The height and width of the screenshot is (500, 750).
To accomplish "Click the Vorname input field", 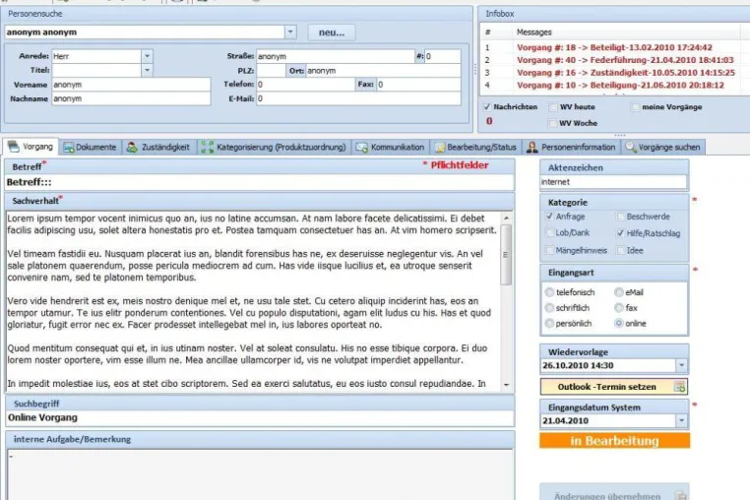I will 131,85.
